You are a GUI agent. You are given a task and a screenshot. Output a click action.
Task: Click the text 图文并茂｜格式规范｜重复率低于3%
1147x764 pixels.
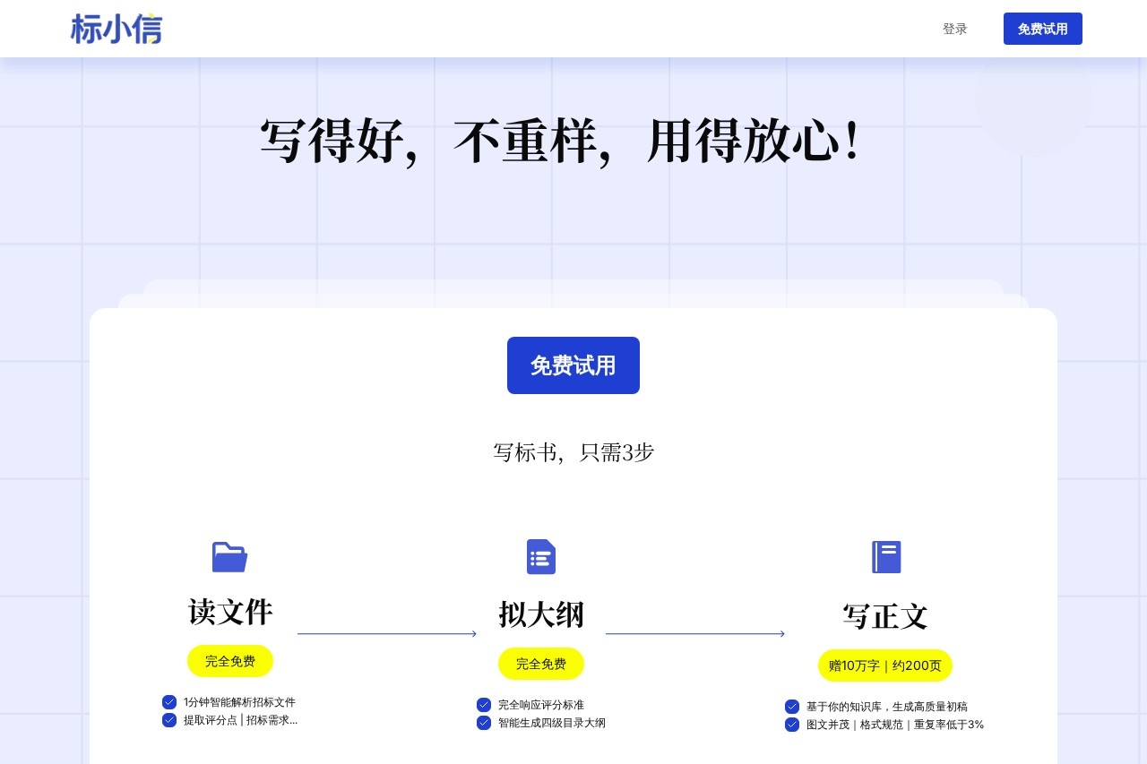pyautogui.click(x=895, y=725)
